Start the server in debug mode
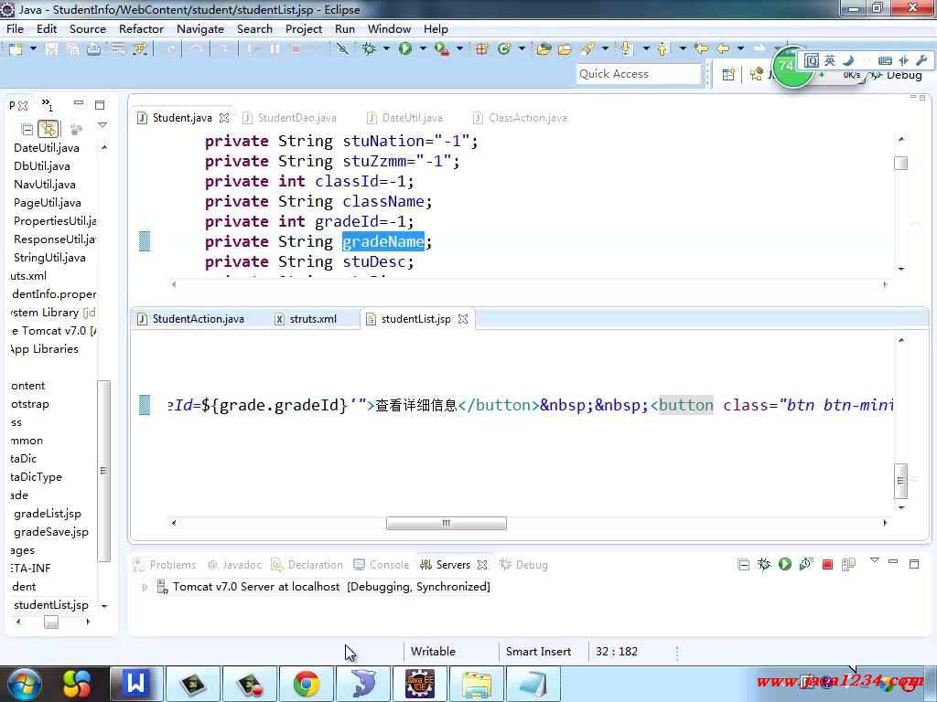This screenshot has width=937, height=702. [x=764, y=564]
